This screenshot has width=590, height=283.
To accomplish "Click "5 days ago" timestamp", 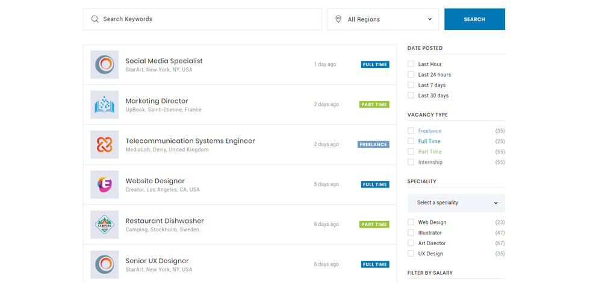I will tap(326, 184).
